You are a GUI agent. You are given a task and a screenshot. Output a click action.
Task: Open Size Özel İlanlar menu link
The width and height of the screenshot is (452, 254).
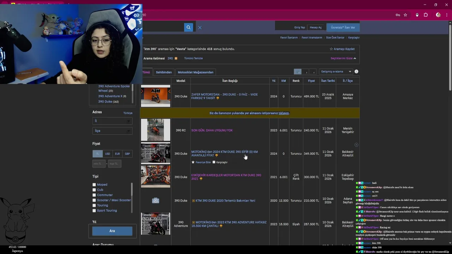click(335, 38)
